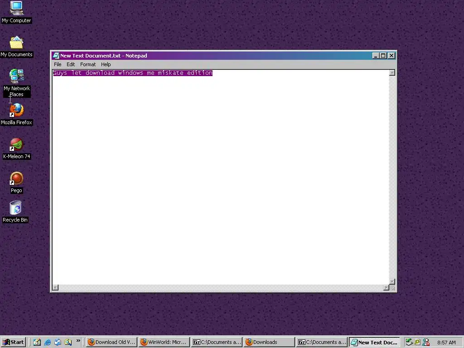Switch to the Downloads taskbar button
The width and height of the screenshot is (464, 348).
click(269, 342)
